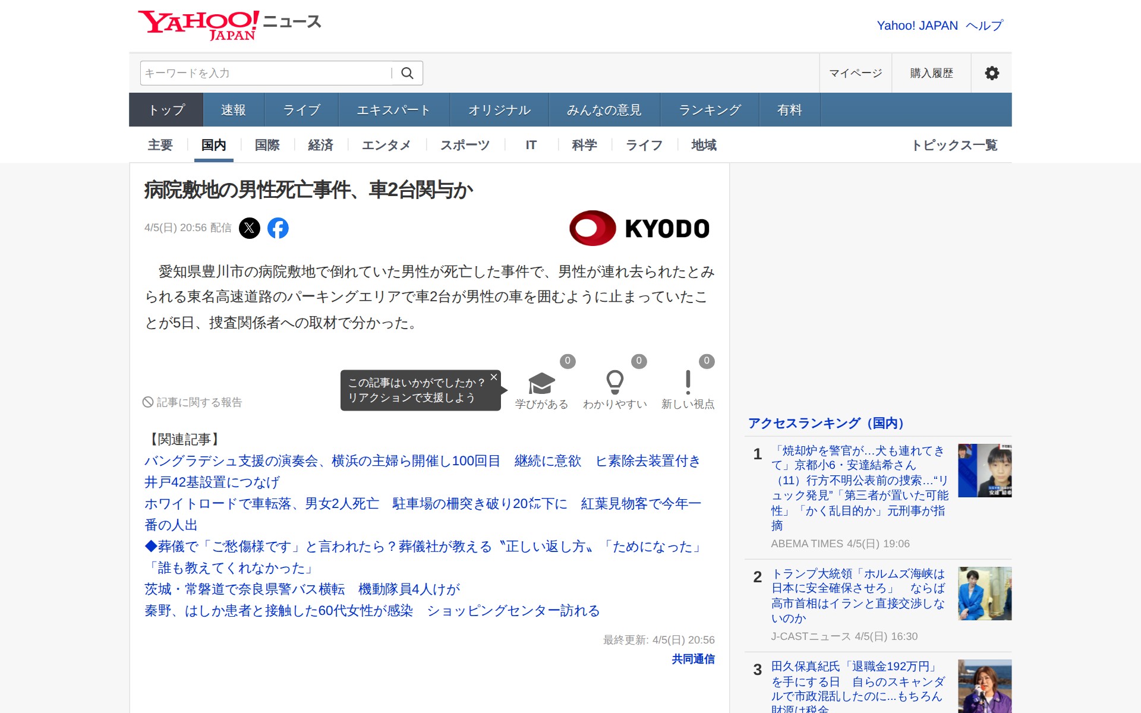Open the トピックス一覧 link
Viewport: 1141px width, 713px height.
[x=956, y=145]
